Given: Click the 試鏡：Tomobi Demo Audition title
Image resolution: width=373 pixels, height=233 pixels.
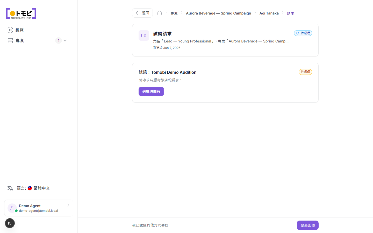Looking at the screenshot, I should [168, 72].
